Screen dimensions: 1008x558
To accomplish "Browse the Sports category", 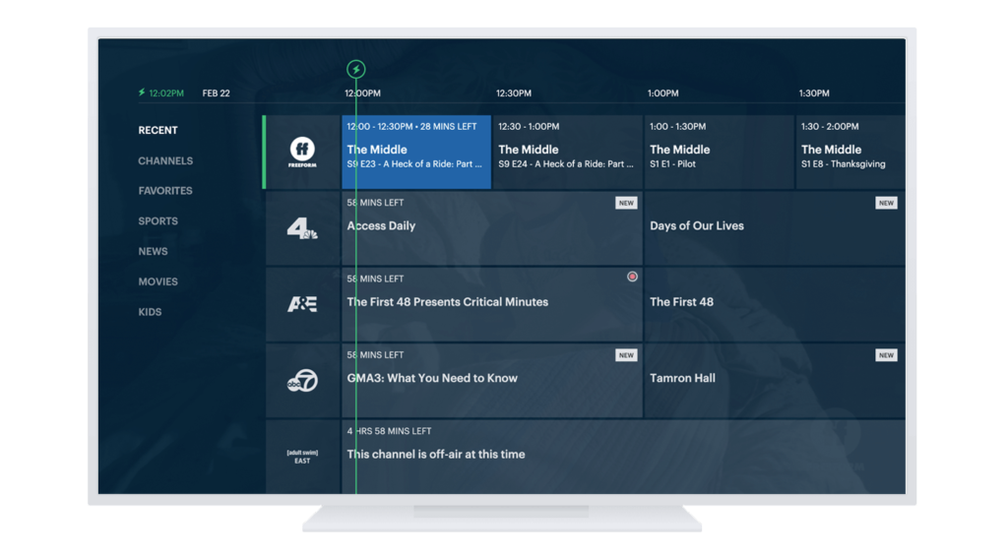I will (157, 221).
